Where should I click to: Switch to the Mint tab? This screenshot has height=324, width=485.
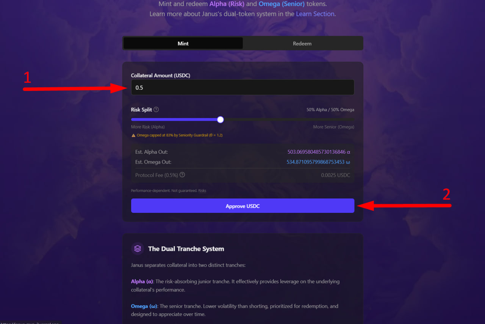(183, 43)
